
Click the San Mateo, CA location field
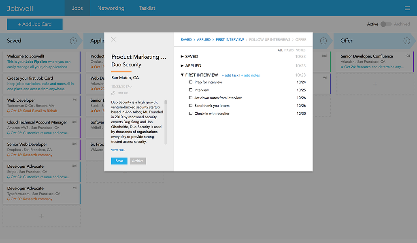pyautogui.click(x=125, y=78)
